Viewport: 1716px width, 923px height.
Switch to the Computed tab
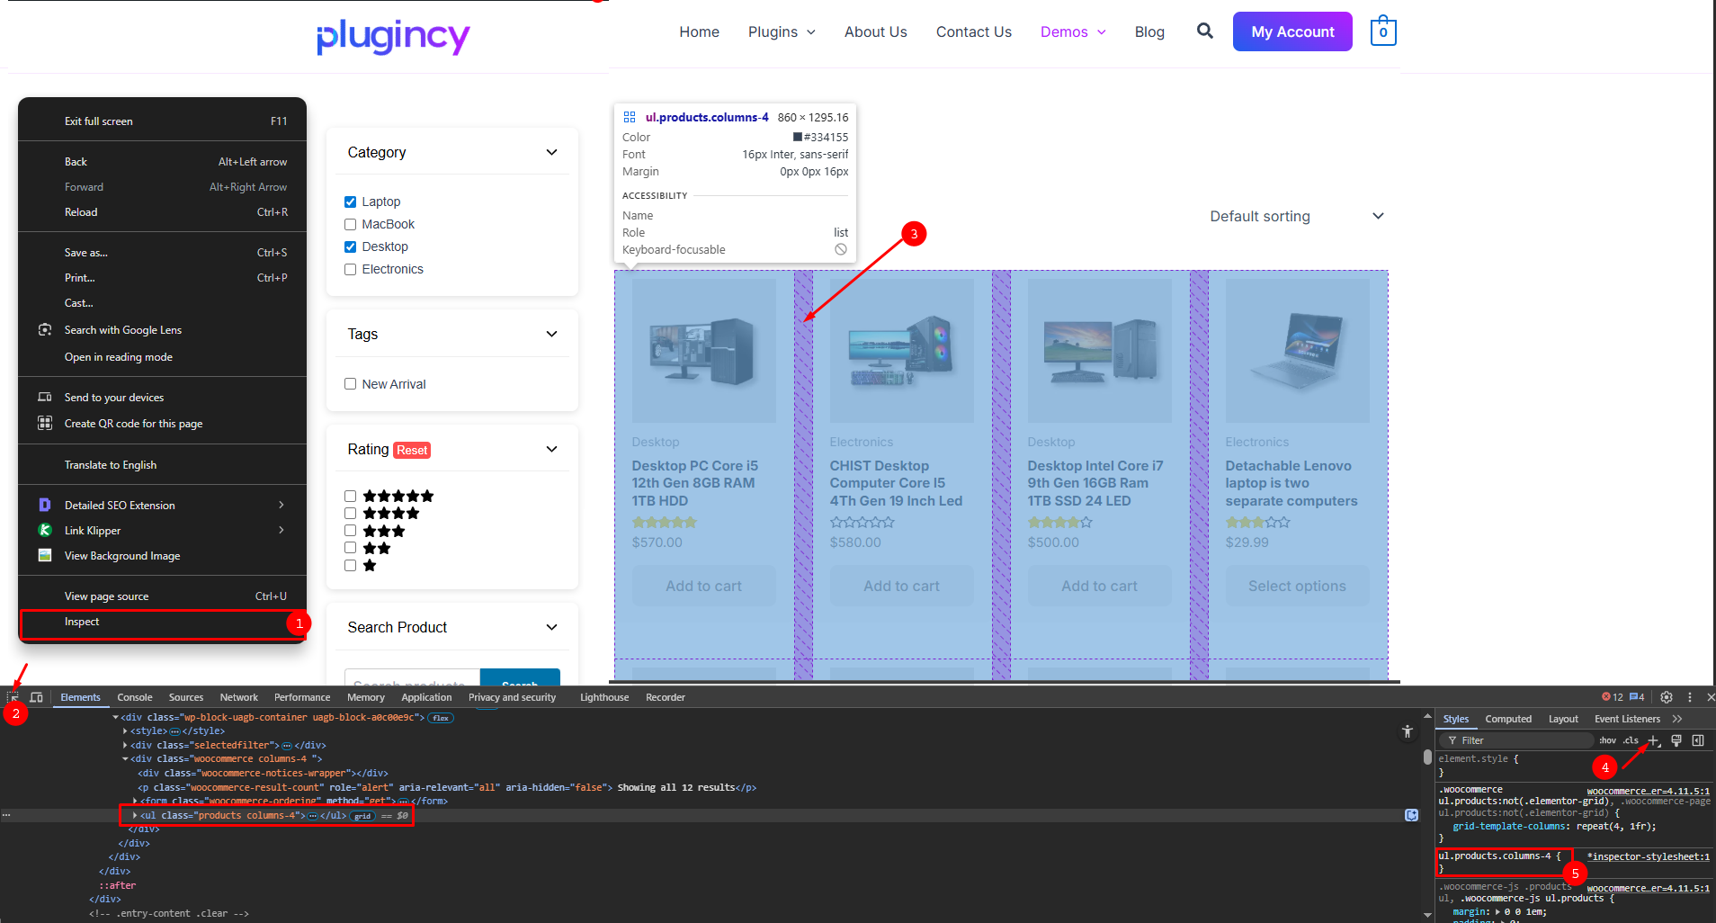[x=1507, y=719]
